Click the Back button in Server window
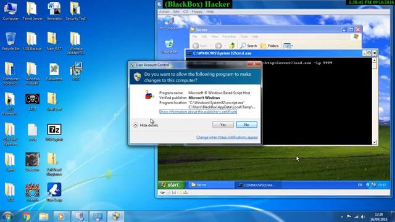395x222 pixels. click(200, 46)
